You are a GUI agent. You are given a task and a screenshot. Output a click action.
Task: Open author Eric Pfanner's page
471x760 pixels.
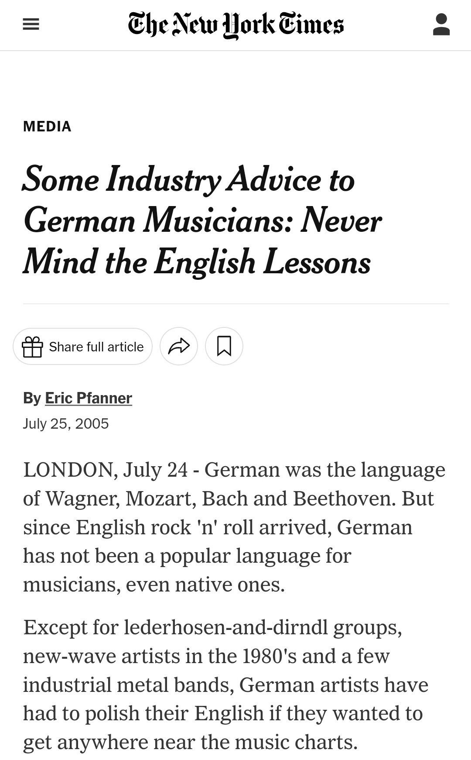click(89, 398)
